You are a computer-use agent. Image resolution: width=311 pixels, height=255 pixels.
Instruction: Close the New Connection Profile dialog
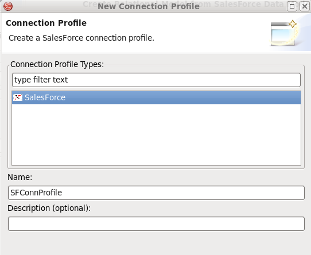[305, 6]
